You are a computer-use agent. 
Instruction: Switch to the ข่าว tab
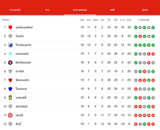47,10
